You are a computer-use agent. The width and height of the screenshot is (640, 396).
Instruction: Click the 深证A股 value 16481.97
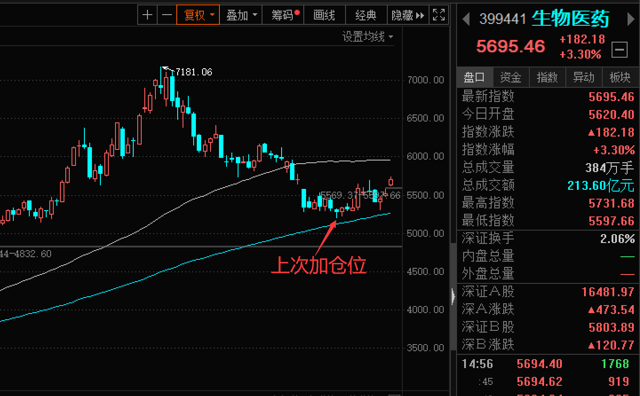coord(608,292)
